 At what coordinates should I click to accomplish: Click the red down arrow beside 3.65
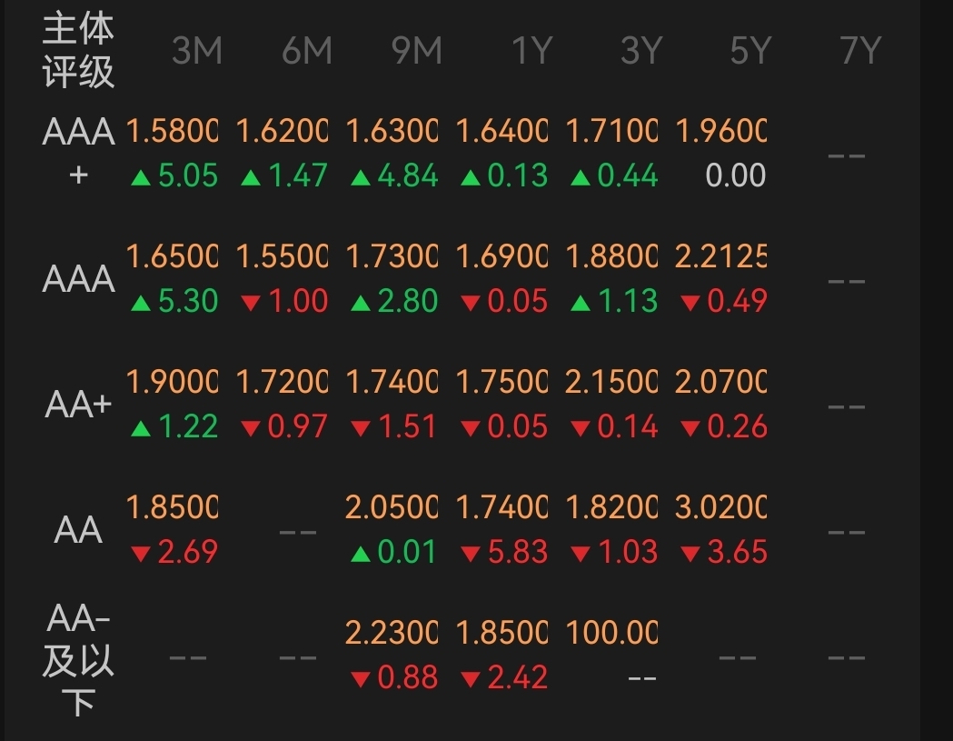click(x=690, y=554)
